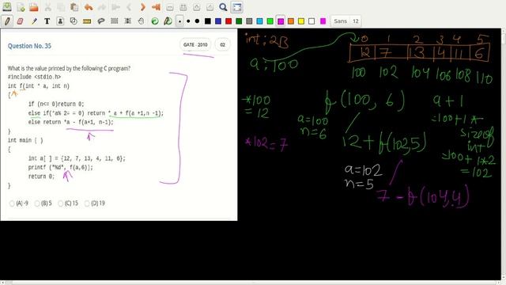Pick the blue color swatch
Image resolution: width=506 pixels, height=285 pixels.
coord(218,21)
